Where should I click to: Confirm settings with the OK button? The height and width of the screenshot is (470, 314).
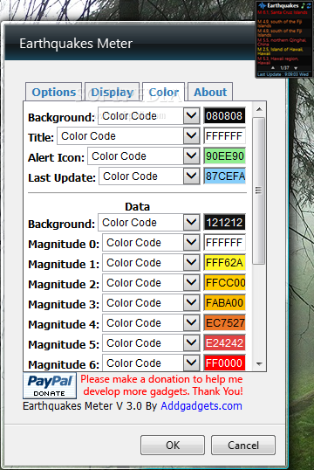click(173, 446)
